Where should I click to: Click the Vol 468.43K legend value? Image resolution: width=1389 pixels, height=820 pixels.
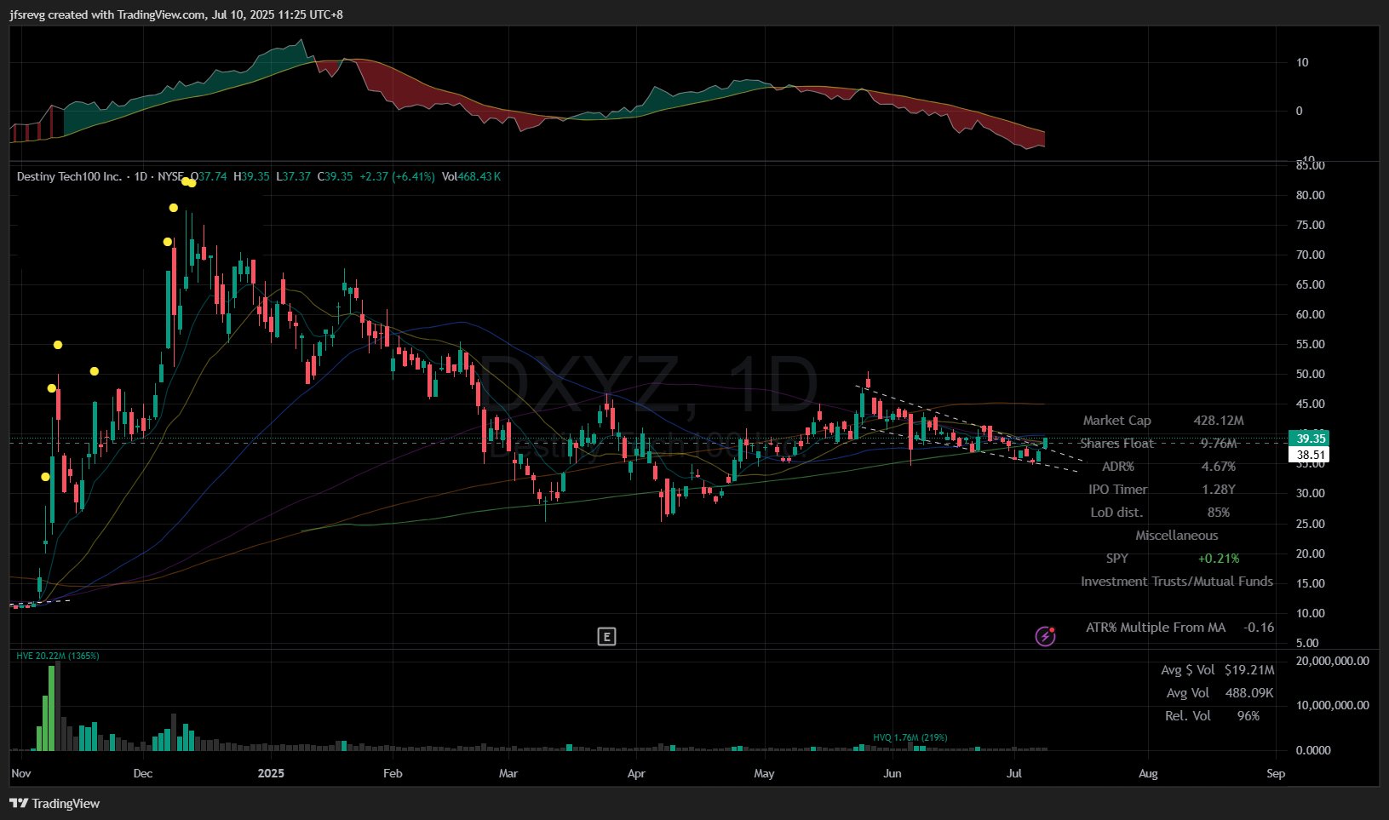pyautogui.click(x=471, y=176)
